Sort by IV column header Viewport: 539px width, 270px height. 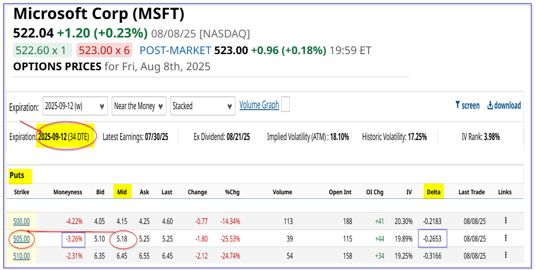(409, 192)
